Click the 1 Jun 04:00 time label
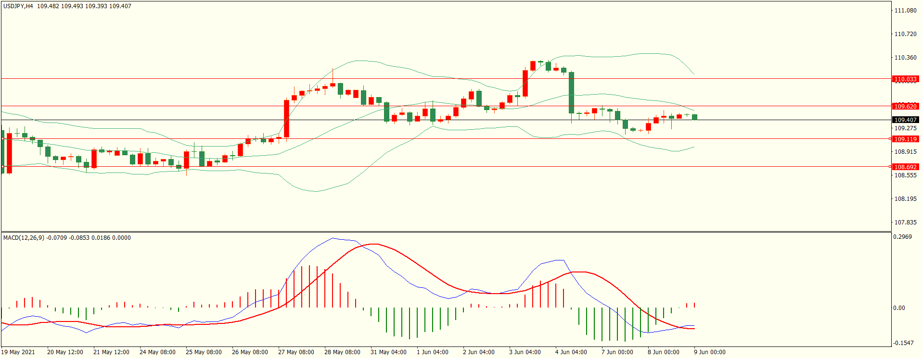This screenshot has width=922, height=358. (432, 352)
